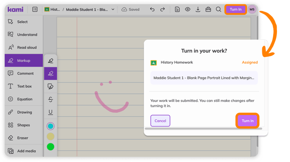
Task: Download the document
Action: tap(198, 10)
